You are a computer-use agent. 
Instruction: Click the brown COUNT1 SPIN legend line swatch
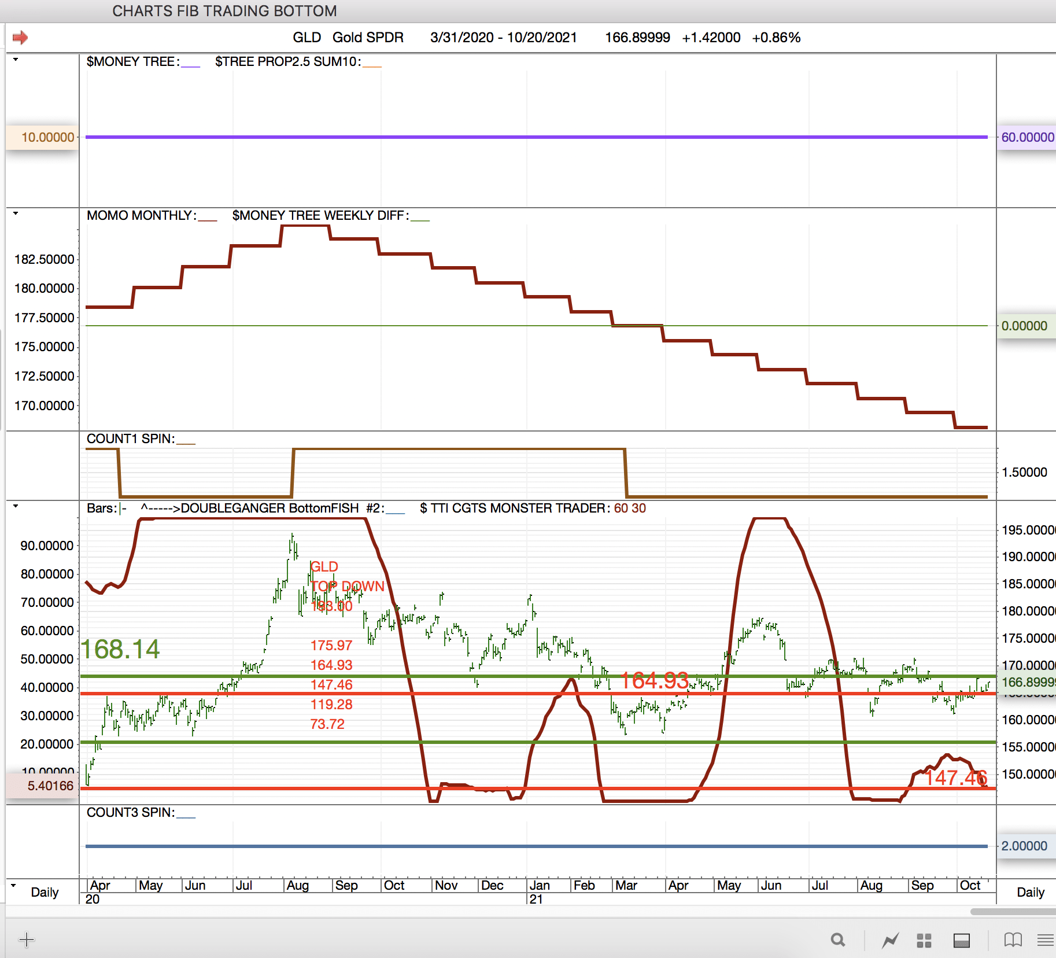coord(186,444)
